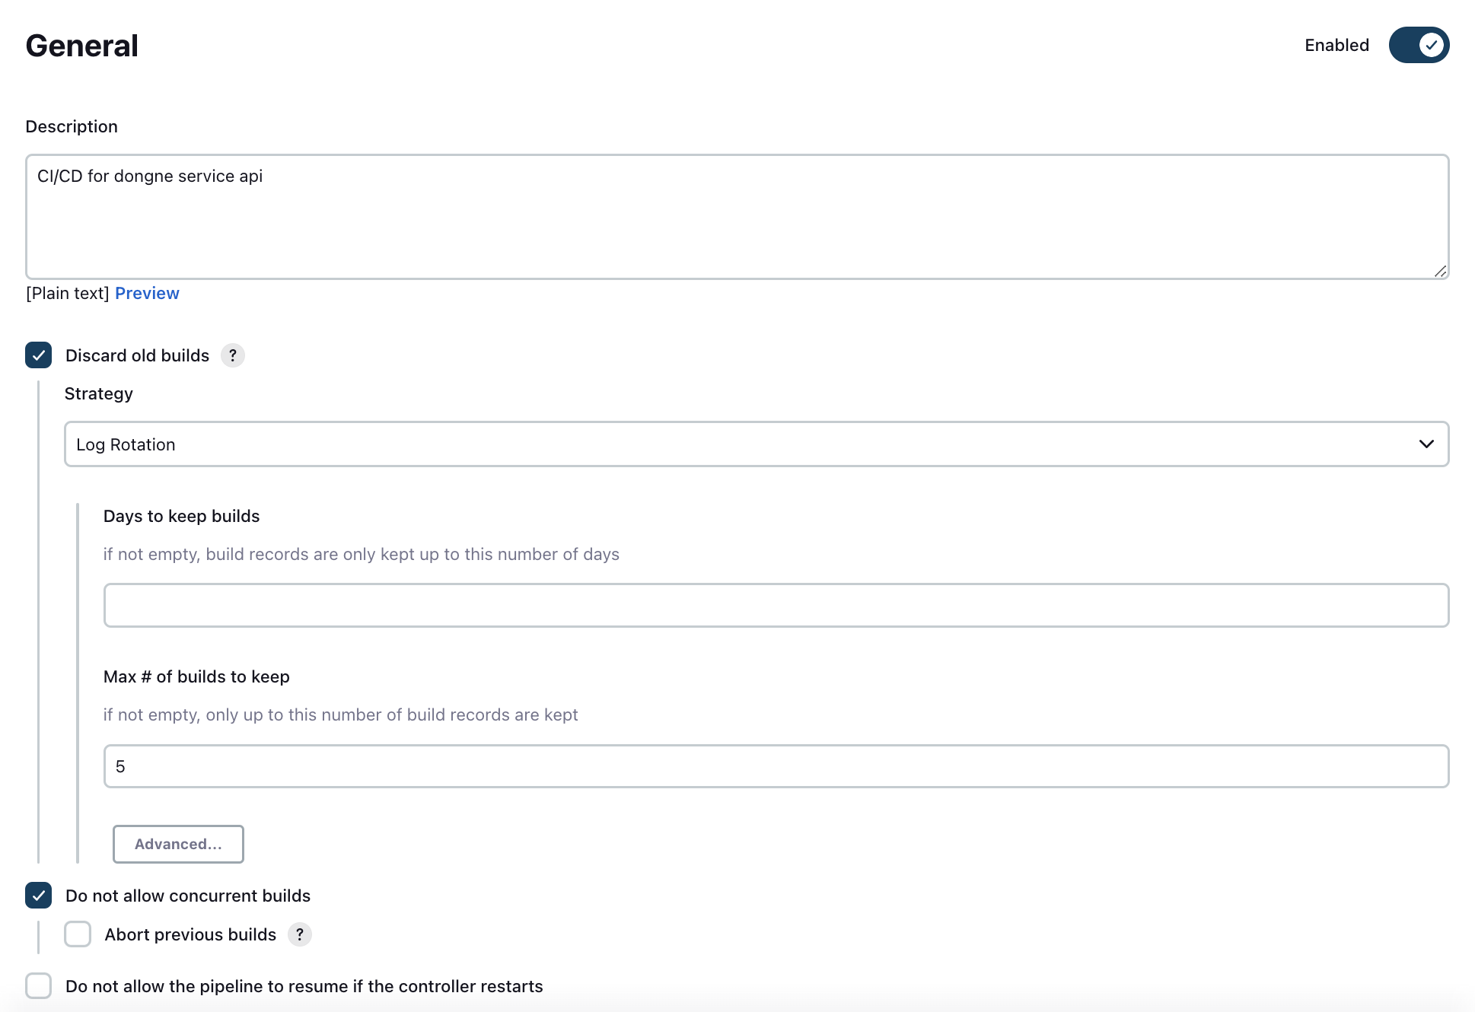The width and height of the screenshot is (1475, 1012).
Task: Click the Abort previous builds label
Action: coord(190,934)
